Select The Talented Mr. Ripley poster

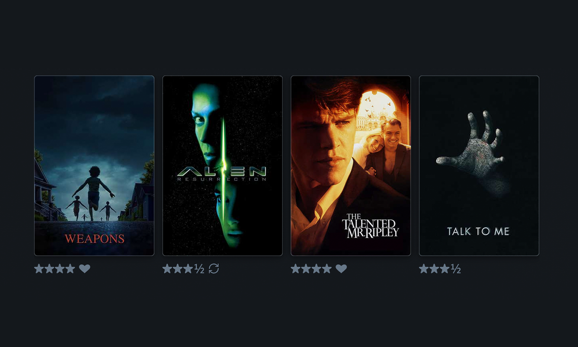pyautogui.click(x=351, y=166)
